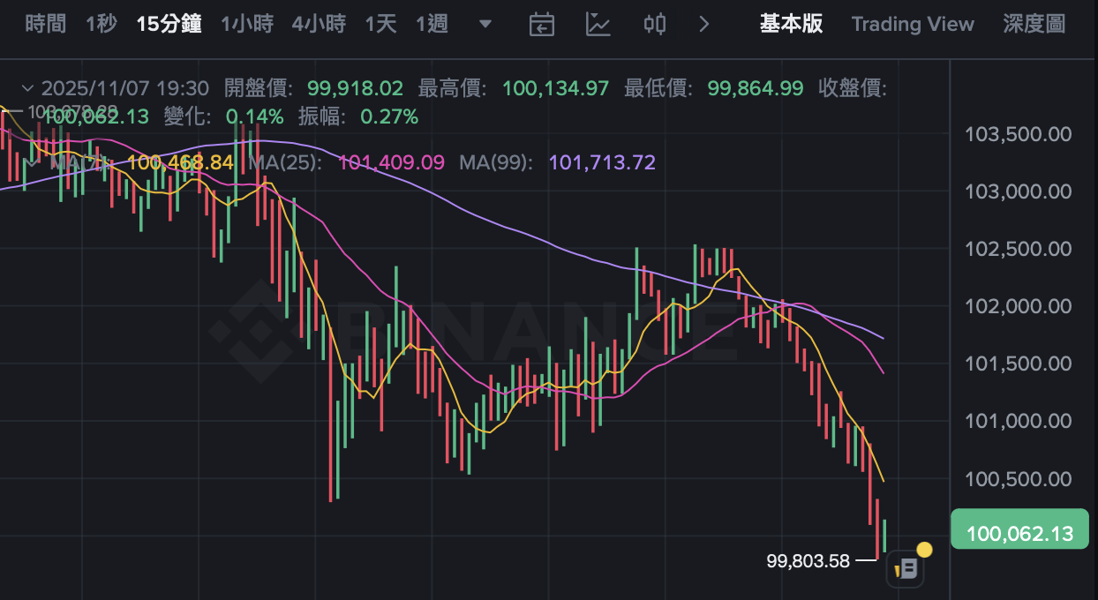Switch to the Trading View tab
Viewport: 1098px width, 600px height.
coord(913,24)
